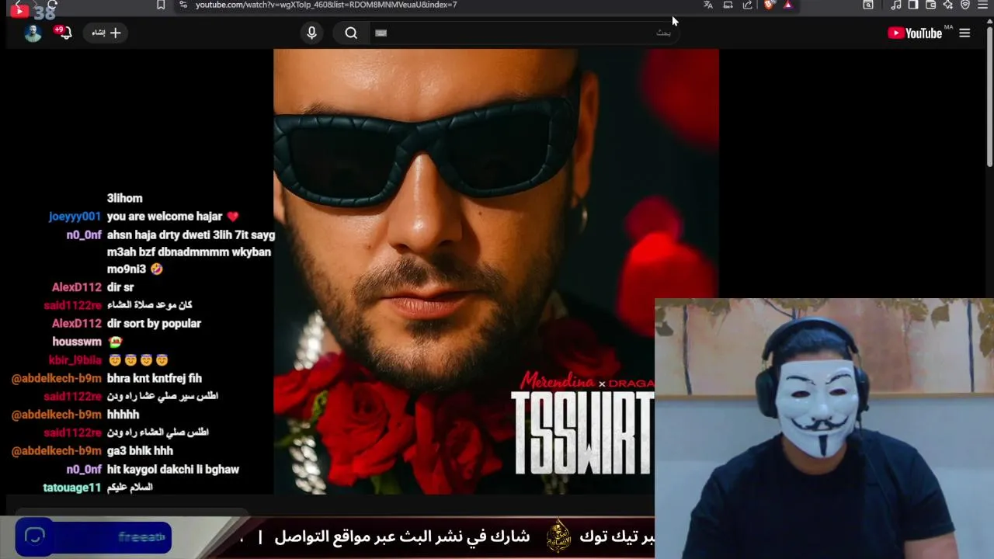Click the message "bhra knt kntfrej fih"

(155, 378)
